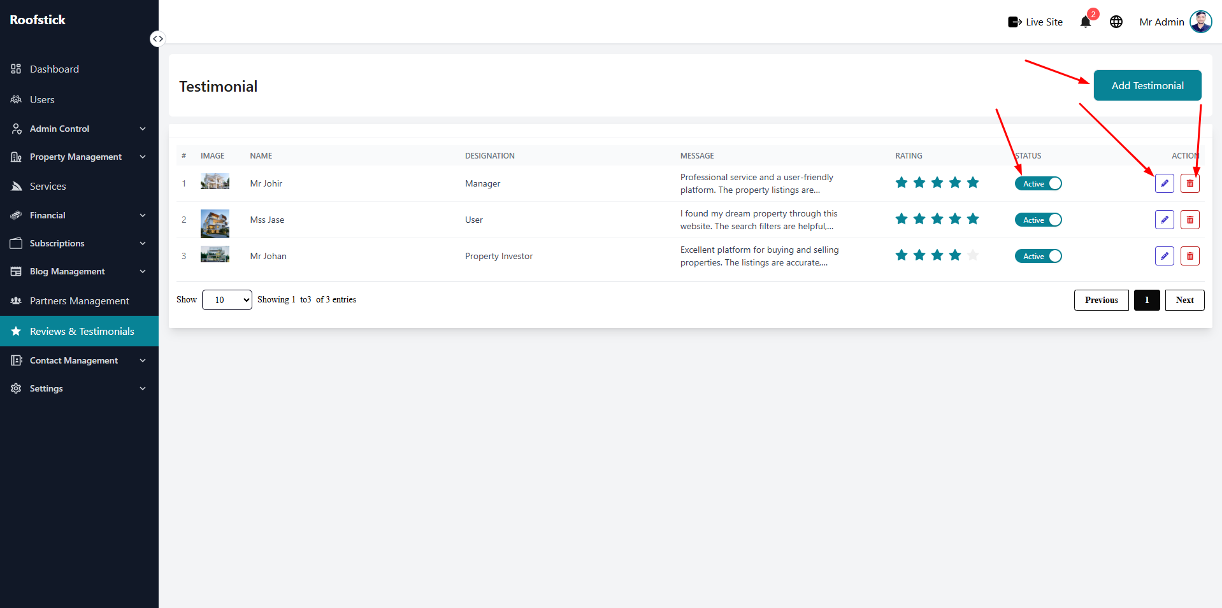
Task: Expand the Contact Management chevron
Action: (143, 360)
